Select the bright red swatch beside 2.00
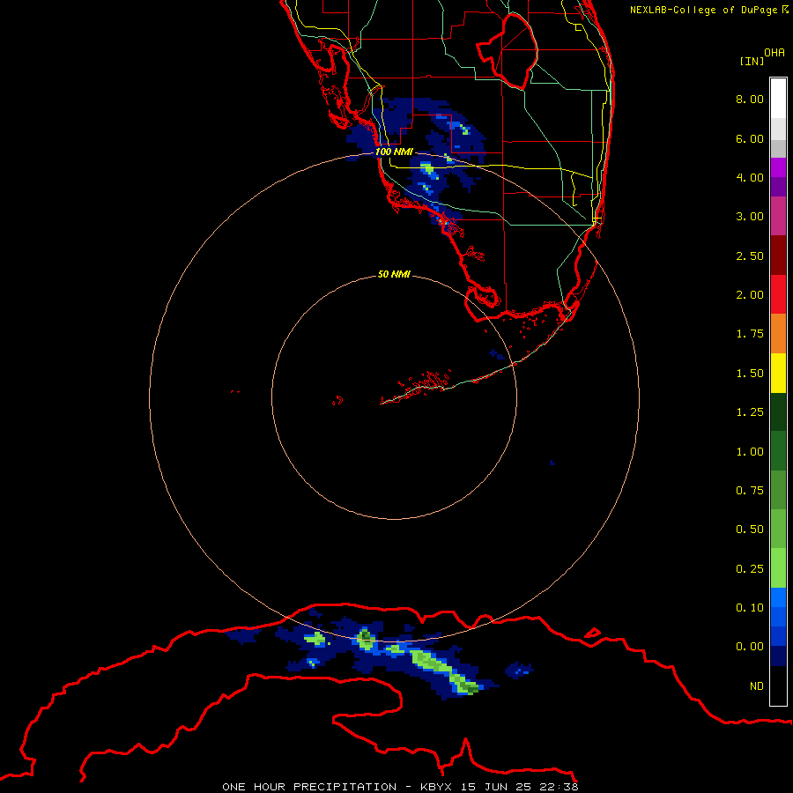793x793 pixels. click(x=778, y=295)
